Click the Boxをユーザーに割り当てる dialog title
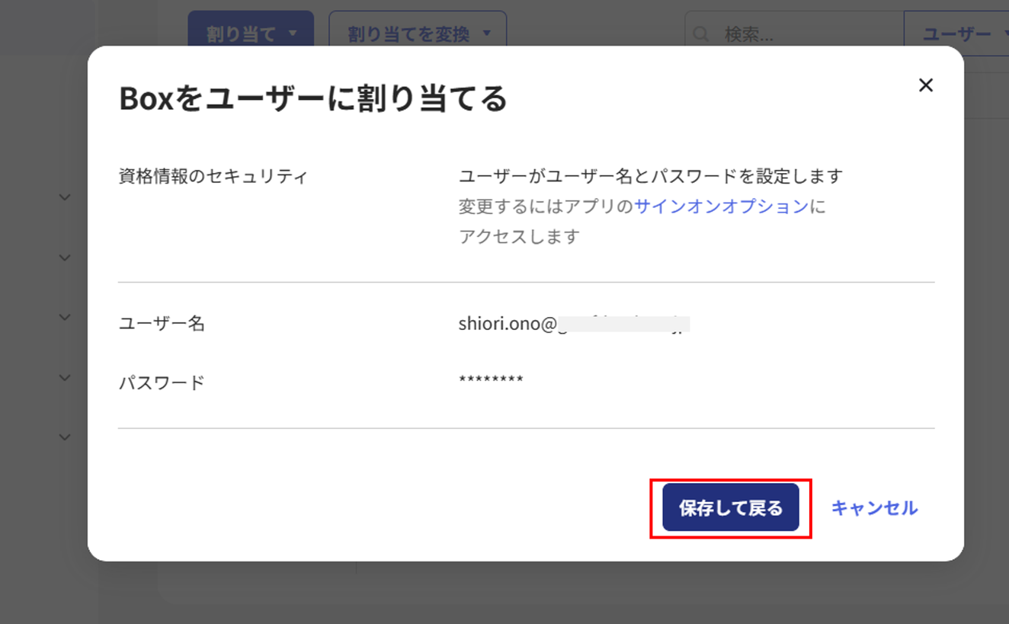The image size is (1009, 624). tap(312, 99)
